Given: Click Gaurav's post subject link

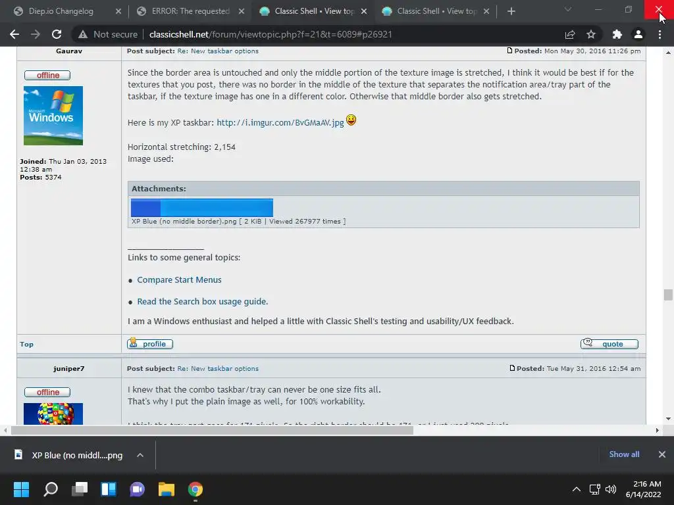Looking at the screenshot, I should tap(218, 51).
